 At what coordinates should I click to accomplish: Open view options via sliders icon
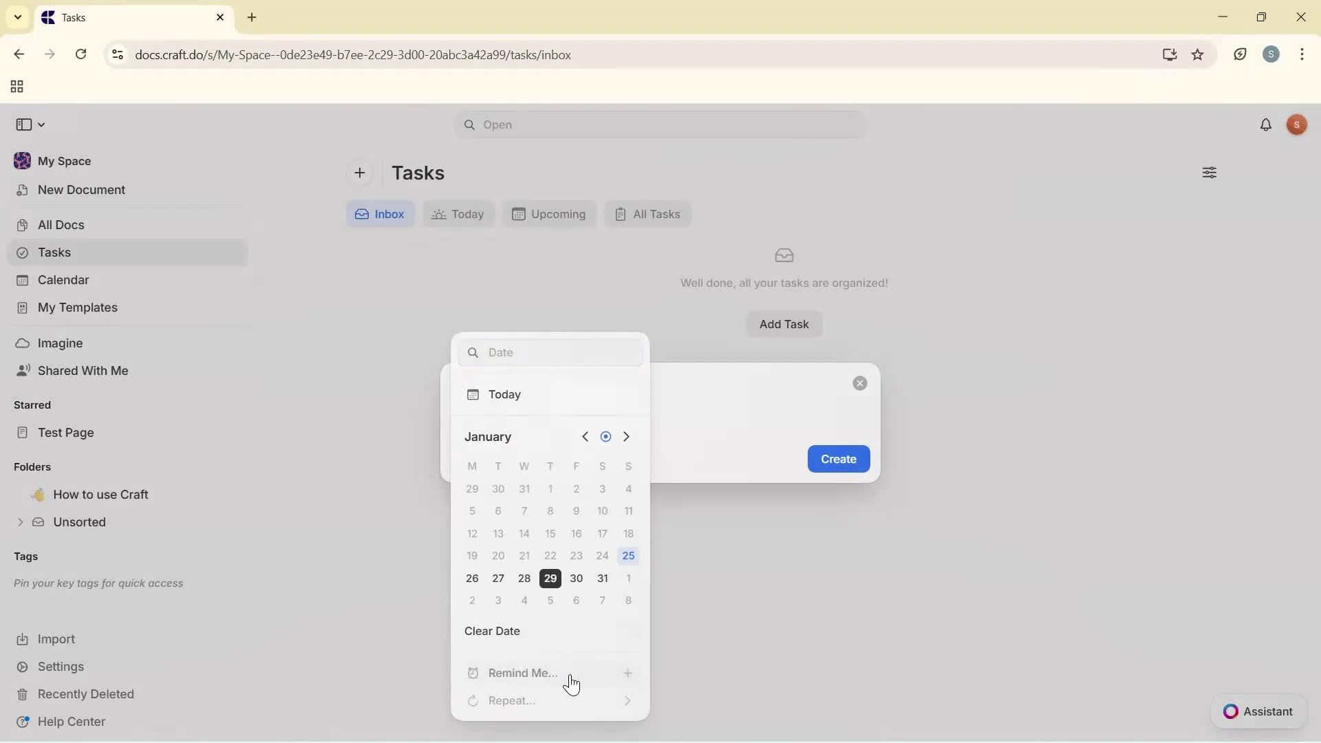click(x=1210, y=173)
